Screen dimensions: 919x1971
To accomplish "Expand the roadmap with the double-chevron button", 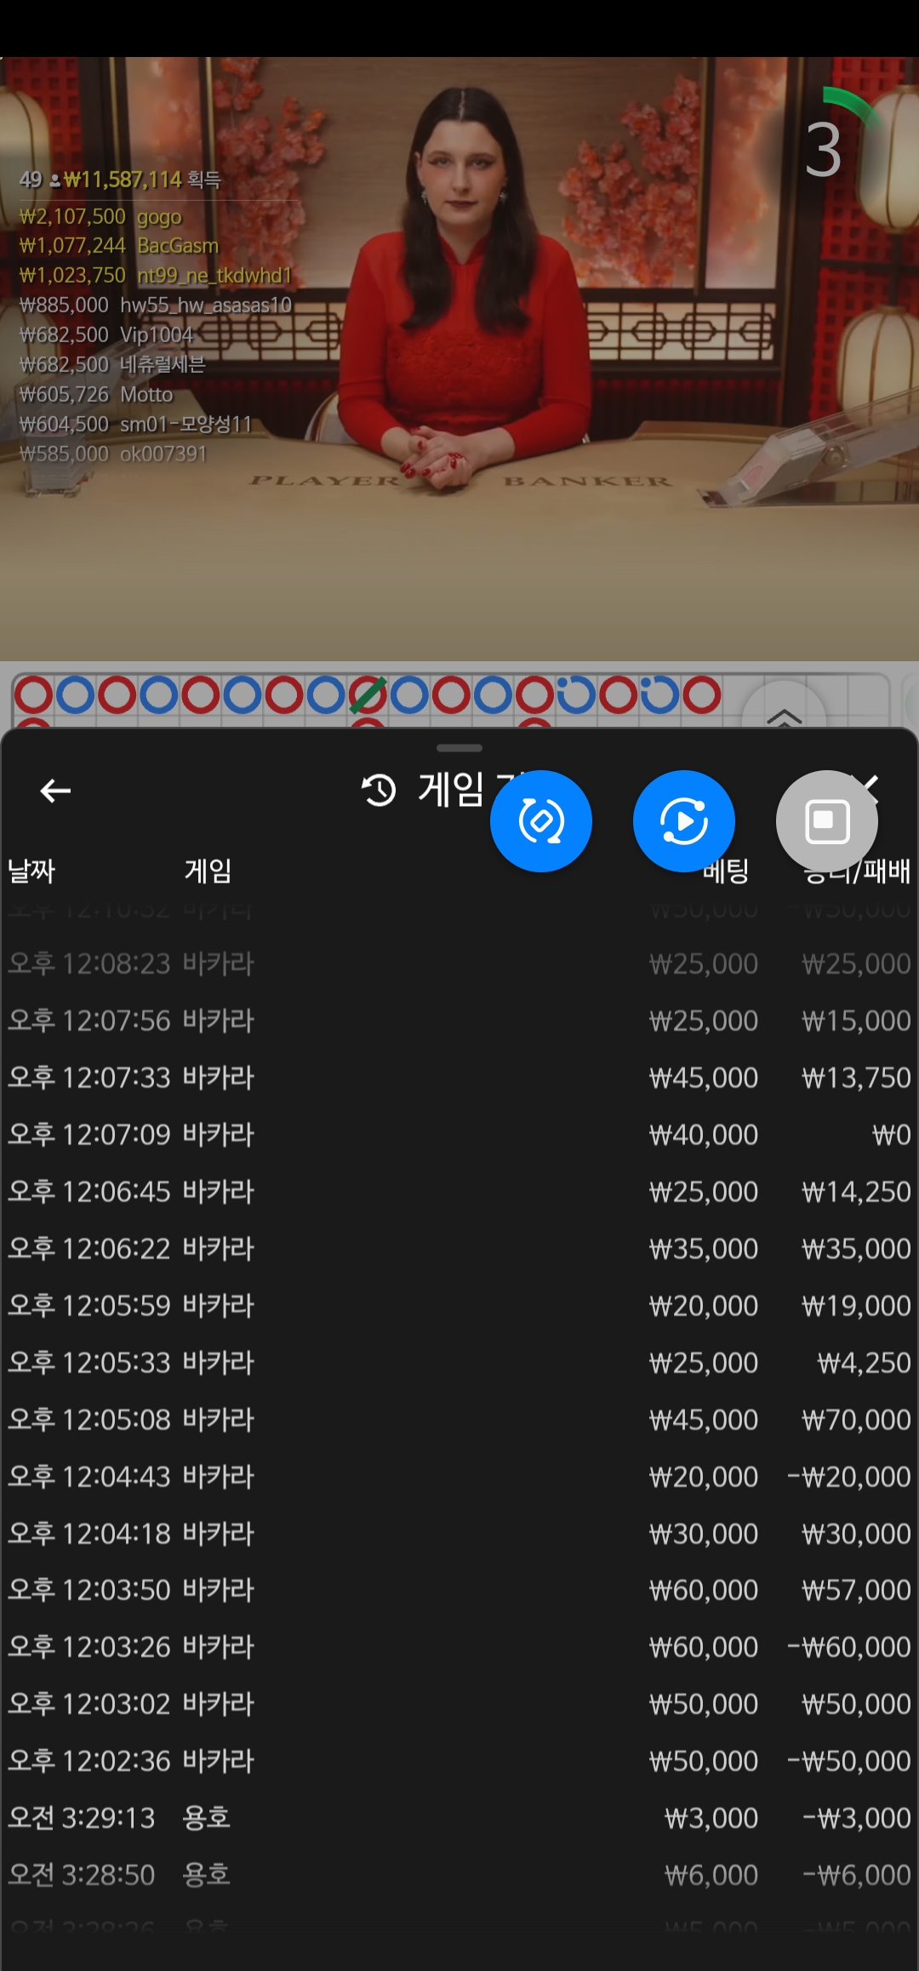I will click(x=784, y=715).
